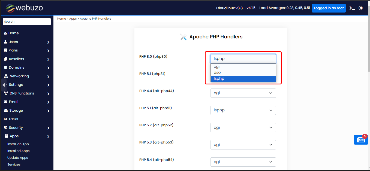Click the Email envelope icon
The width and height of the screenshot is (370, 171).
tap(5, 102)
